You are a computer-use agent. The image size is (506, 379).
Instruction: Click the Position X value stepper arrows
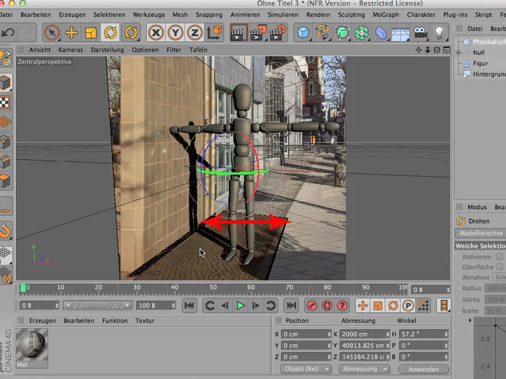[329, 334]
